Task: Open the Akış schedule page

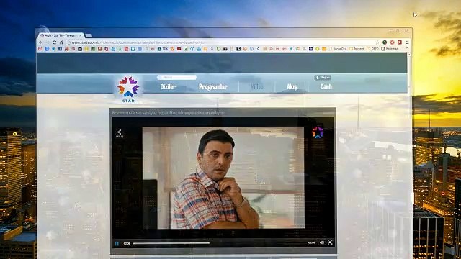Action: (x=292, y=86)
